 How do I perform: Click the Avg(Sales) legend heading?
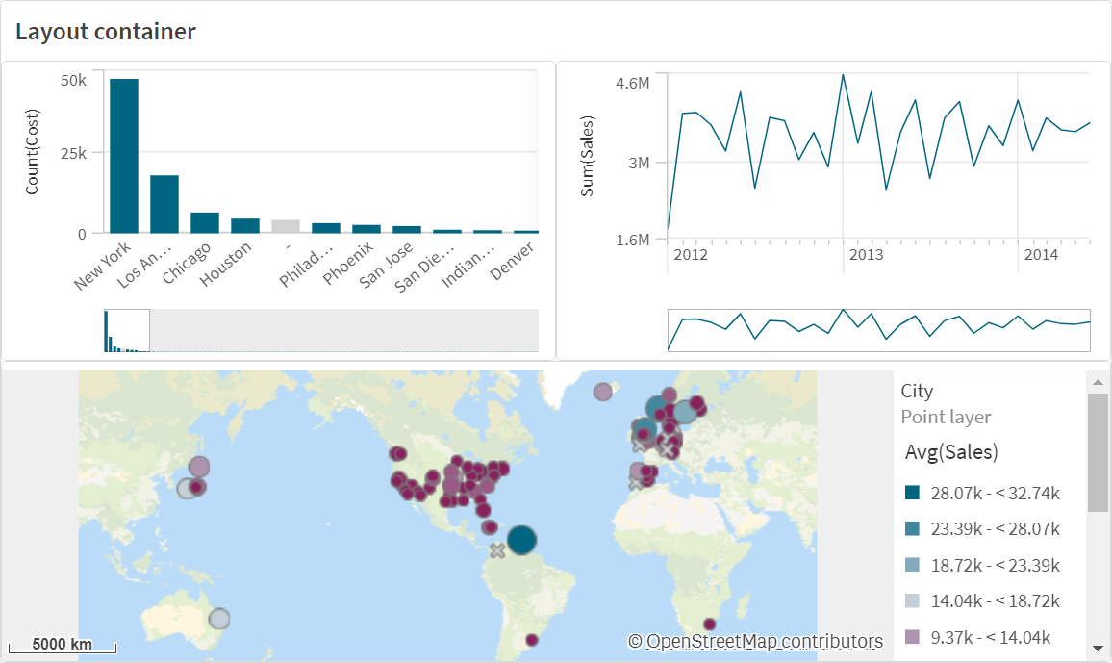(x=953, y=451)
